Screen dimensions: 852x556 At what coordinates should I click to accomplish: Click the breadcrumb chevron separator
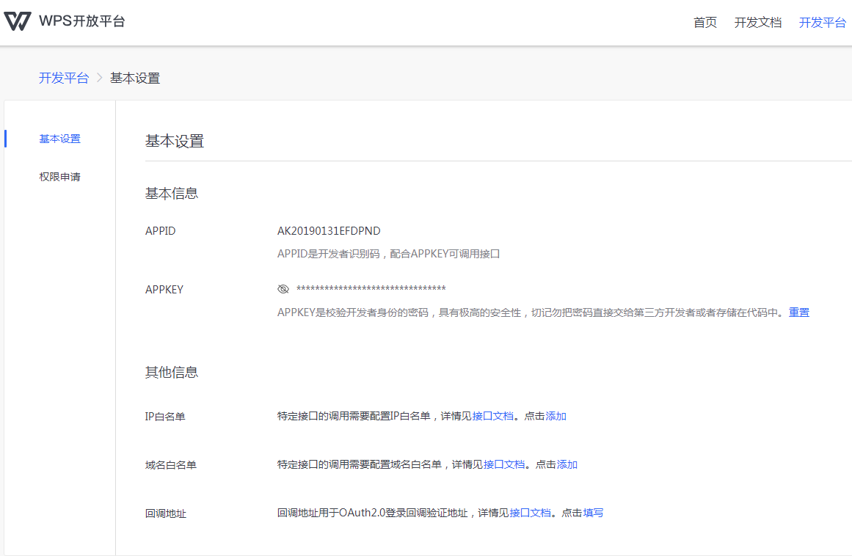click(x=100, y=78)
